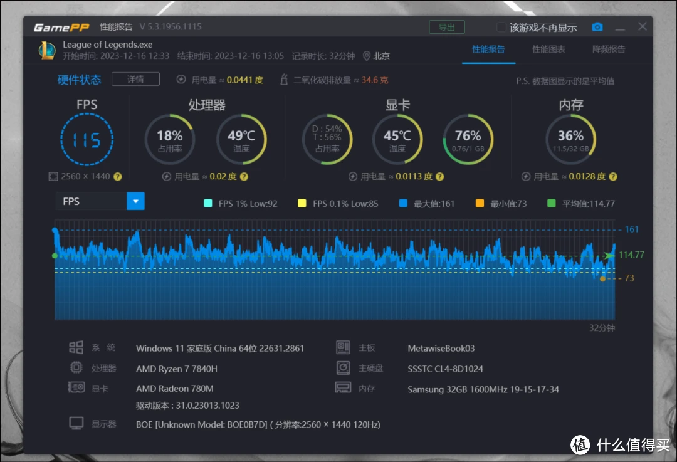Click the CPU power usage icon
This screenshot has height=462, width=677.
[x=167, y=177]
